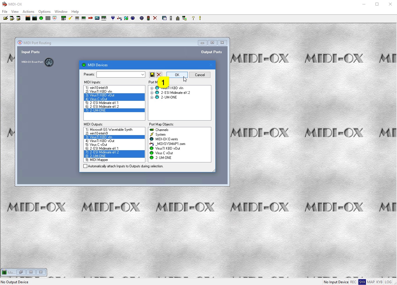Select the MIDI filter funnel icon
Screen dimensions: 397x285
(x=113, y=18)
